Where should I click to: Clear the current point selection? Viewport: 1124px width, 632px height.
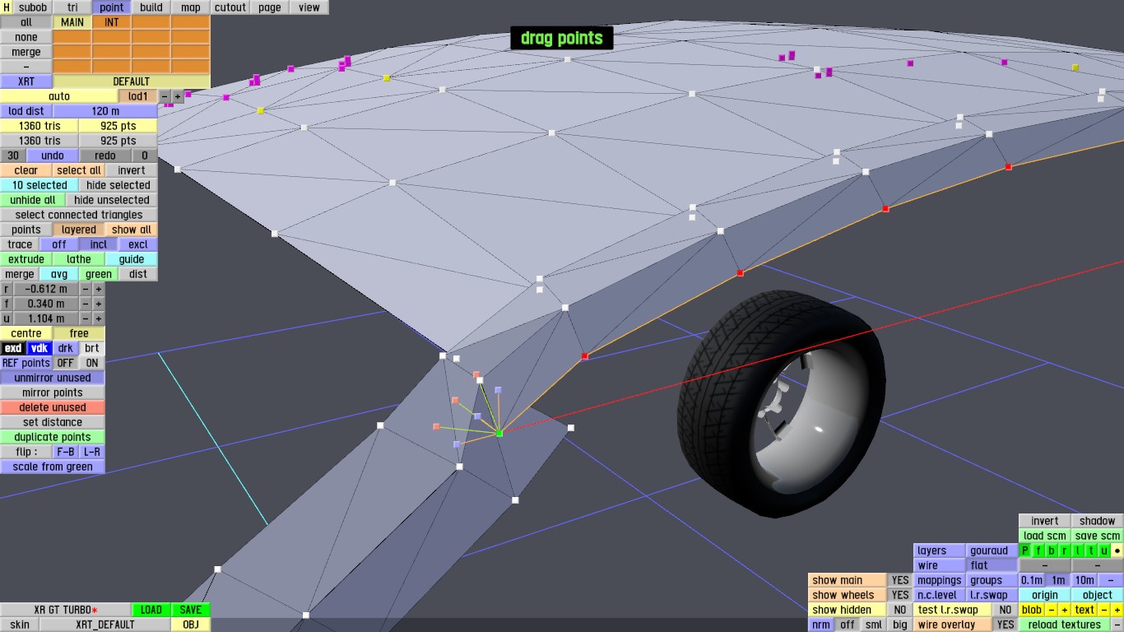pyautogui.click(x=26, y=170)
